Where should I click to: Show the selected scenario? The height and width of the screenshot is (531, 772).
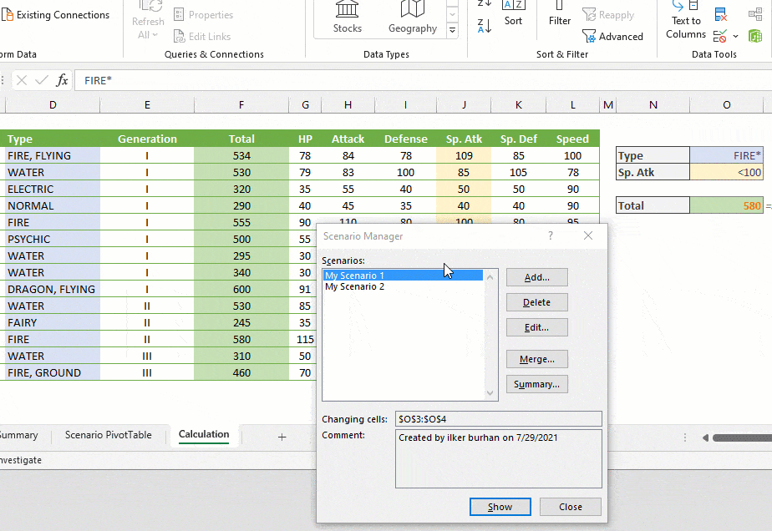point(500,507)
